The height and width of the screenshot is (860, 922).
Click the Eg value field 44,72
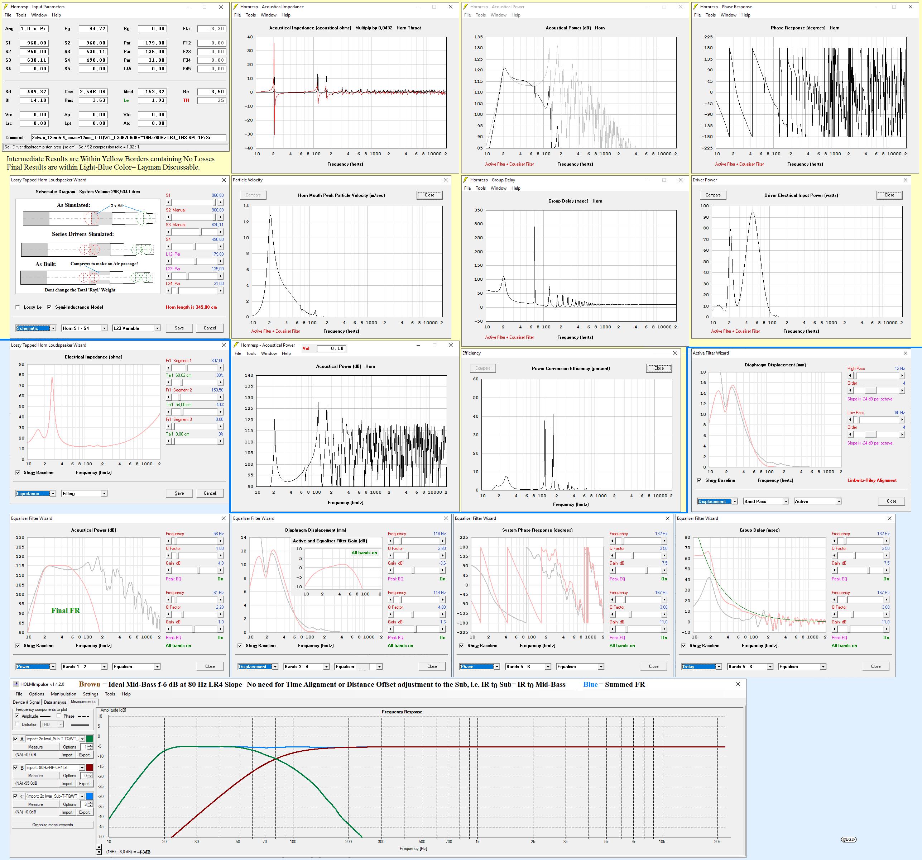coord(93,29)
